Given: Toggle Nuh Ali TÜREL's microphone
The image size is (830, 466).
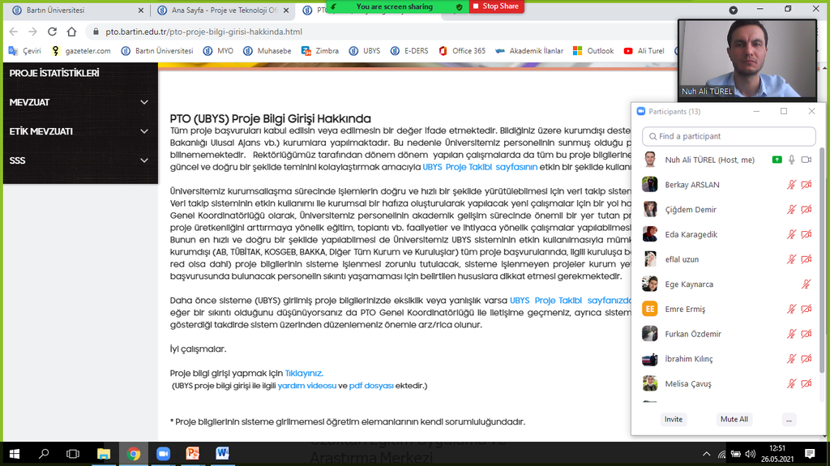Looking at the screenshot, I should coord(791,160).
